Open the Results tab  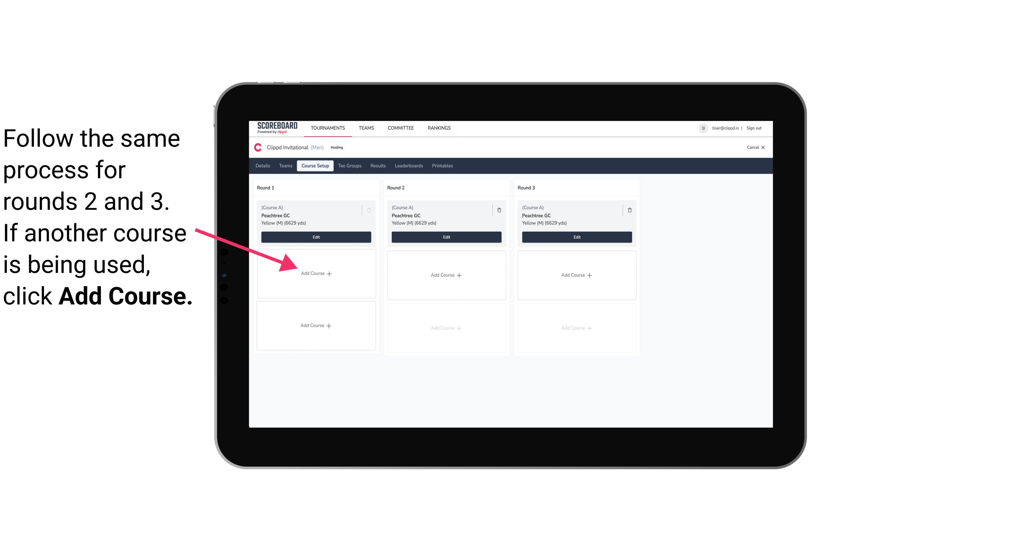coord(377,166)
